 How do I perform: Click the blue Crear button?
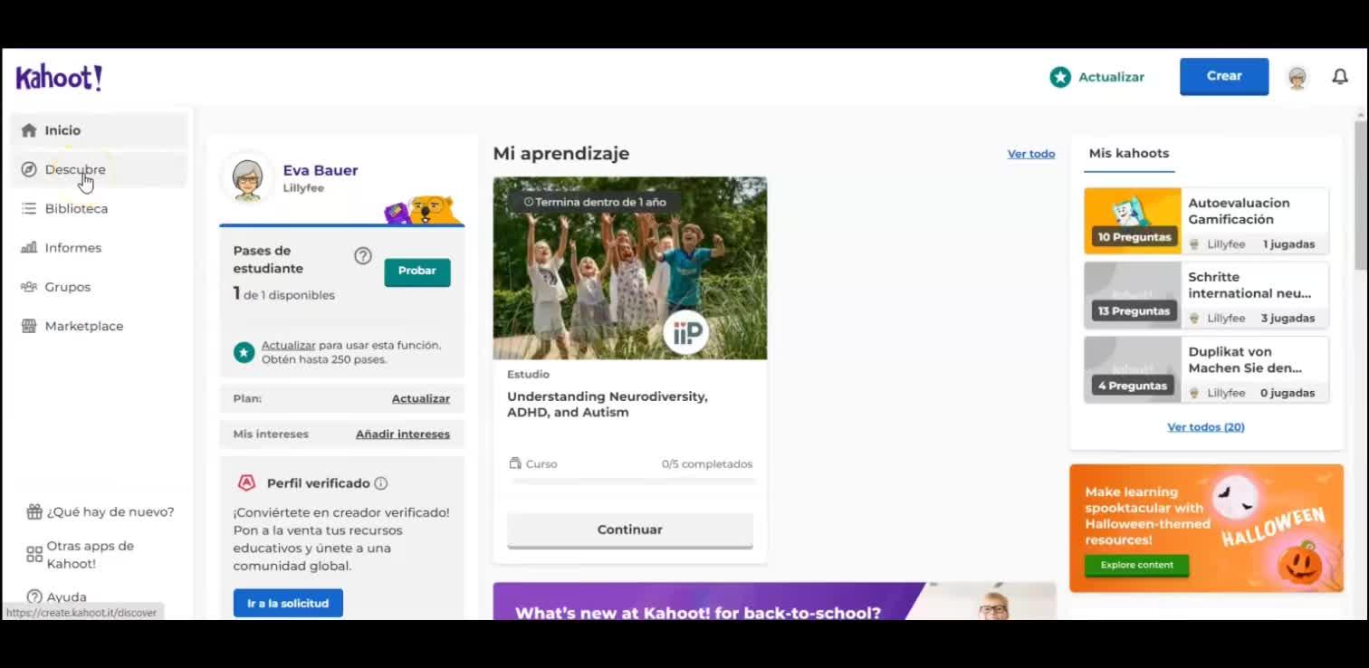pos(1224,77)
